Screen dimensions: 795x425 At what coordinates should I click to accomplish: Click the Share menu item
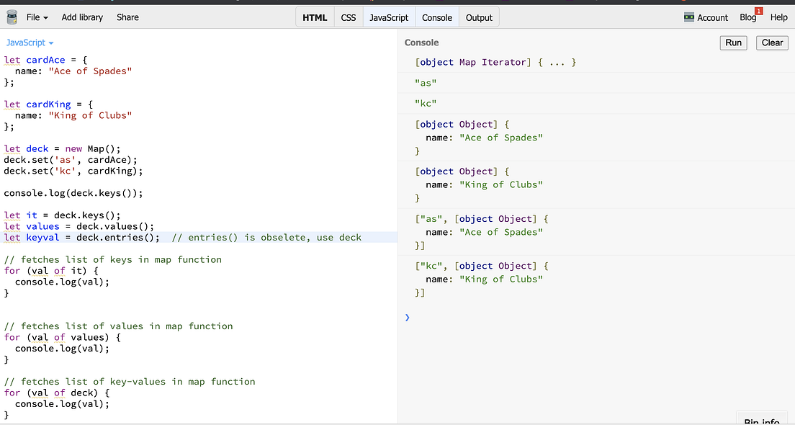pos(127,17)
